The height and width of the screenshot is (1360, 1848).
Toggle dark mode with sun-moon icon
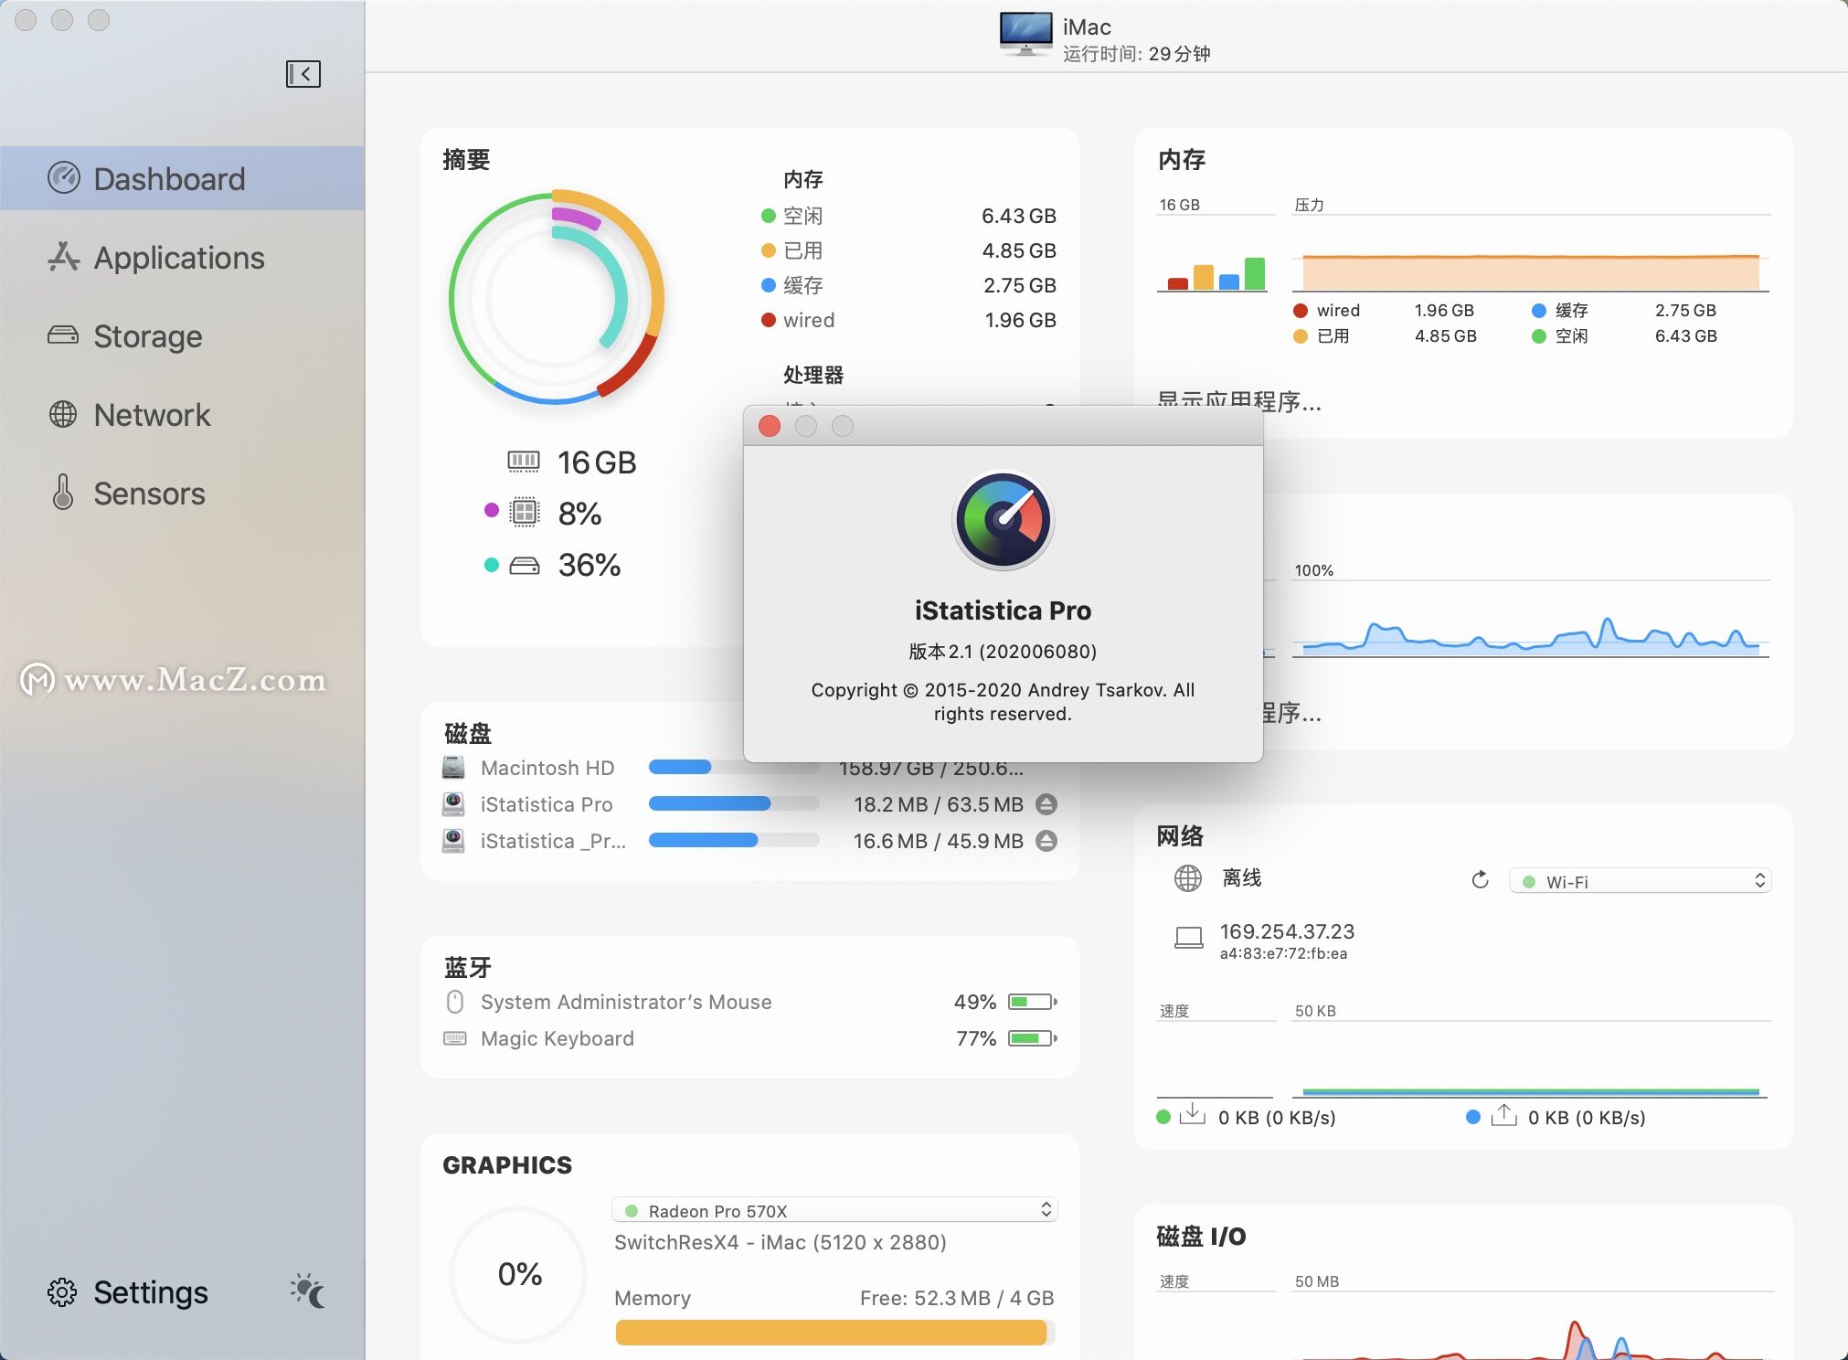point(307,1291)
